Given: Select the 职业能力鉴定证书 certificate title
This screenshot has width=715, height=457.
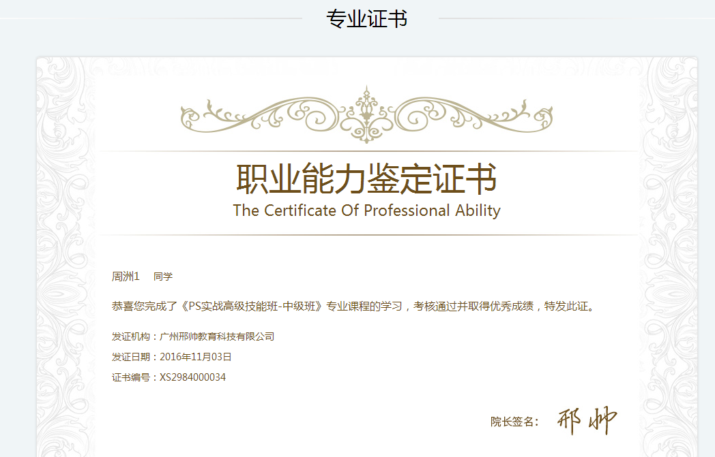Looking at the screenshot, I should click(x=366, y=179).
